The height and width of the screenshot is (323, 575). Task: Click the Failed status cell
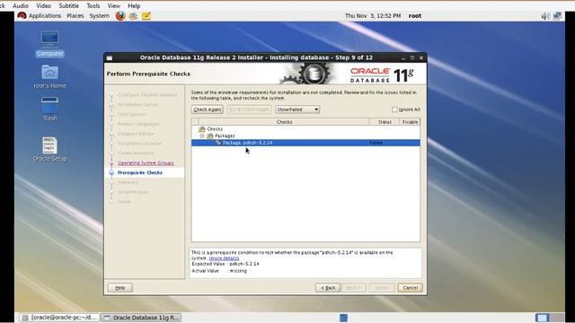(376, 143)
